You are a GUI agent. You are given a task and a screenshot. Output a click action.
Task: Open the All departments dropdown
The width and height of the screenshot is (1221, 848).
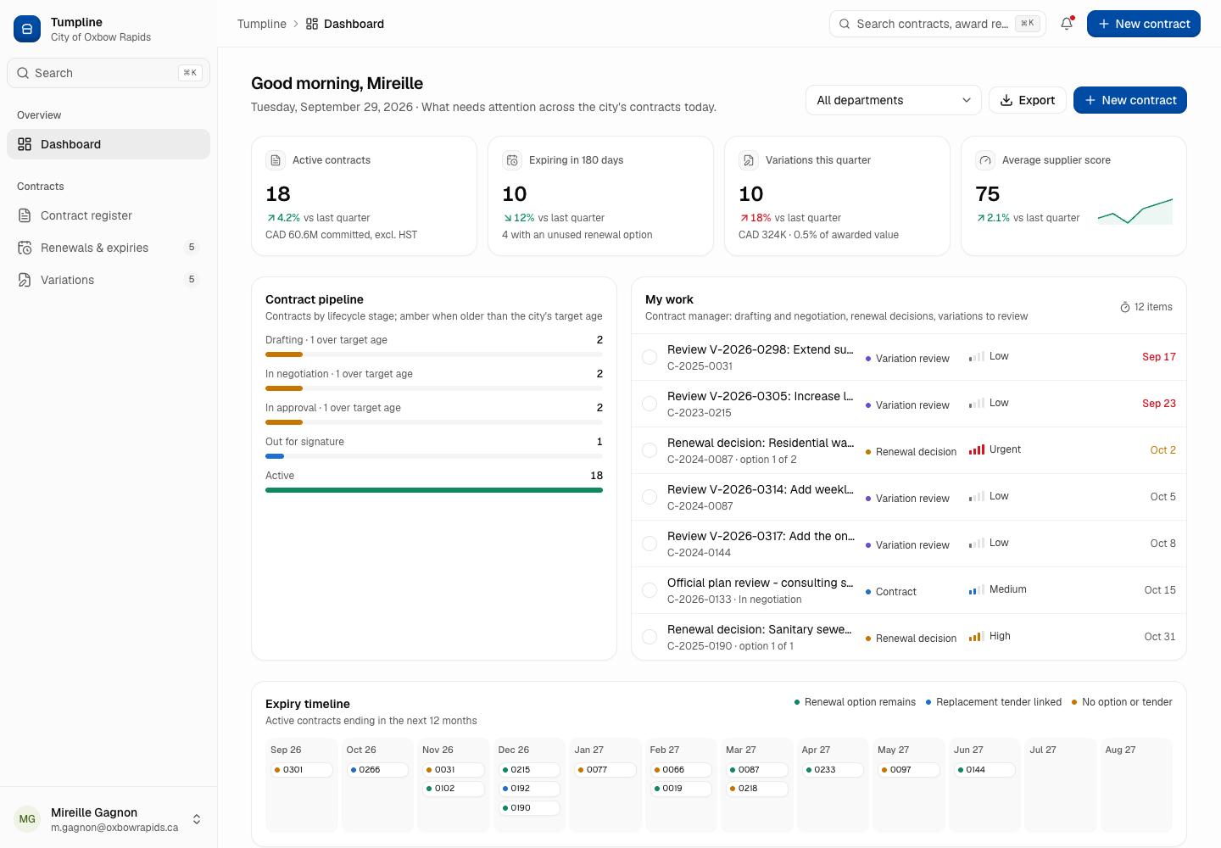894,100
